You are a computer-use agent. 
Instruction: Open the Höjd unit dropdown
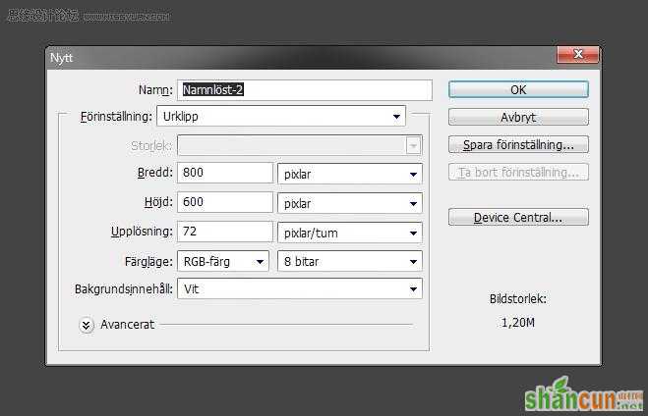350,204
